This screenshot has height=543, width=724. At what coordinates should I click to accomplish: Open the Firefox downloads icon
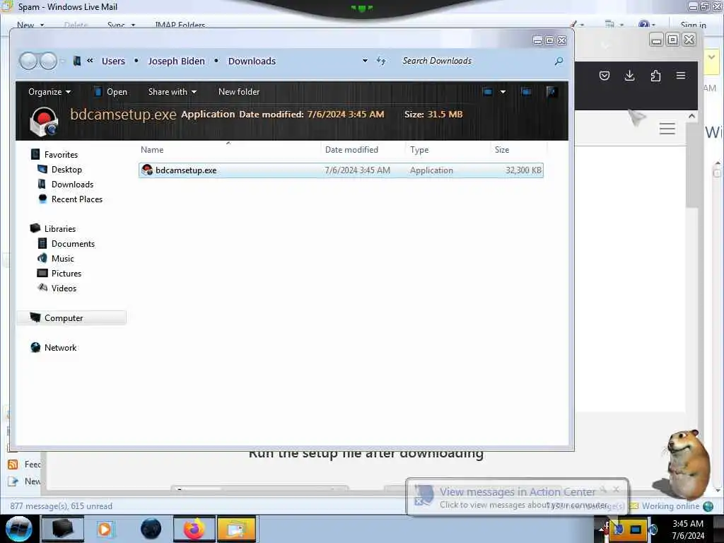pyautogui.click(x=629, y=76)
